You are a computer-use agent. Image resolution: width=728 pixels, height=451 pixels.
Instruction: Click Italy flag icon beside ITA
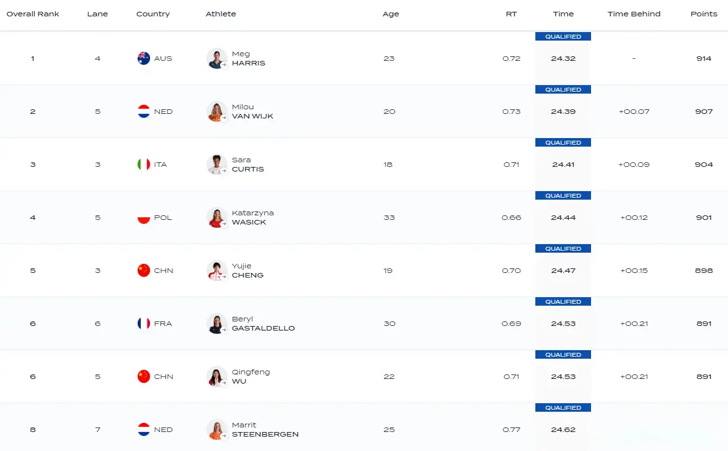(144, 164)
